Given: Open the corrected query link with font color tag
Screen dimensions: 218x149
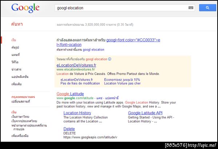Looking at the screenshot, I should [108, 42].
